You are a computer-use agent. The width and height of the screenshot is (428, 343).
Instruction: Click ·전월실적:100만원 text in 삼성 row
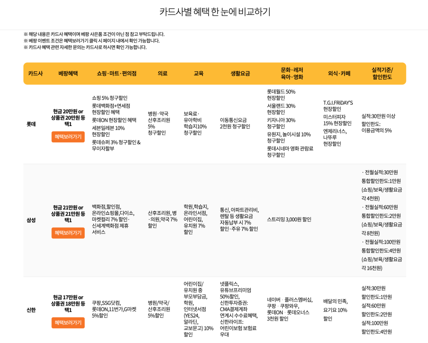click(x=381, y=242)
